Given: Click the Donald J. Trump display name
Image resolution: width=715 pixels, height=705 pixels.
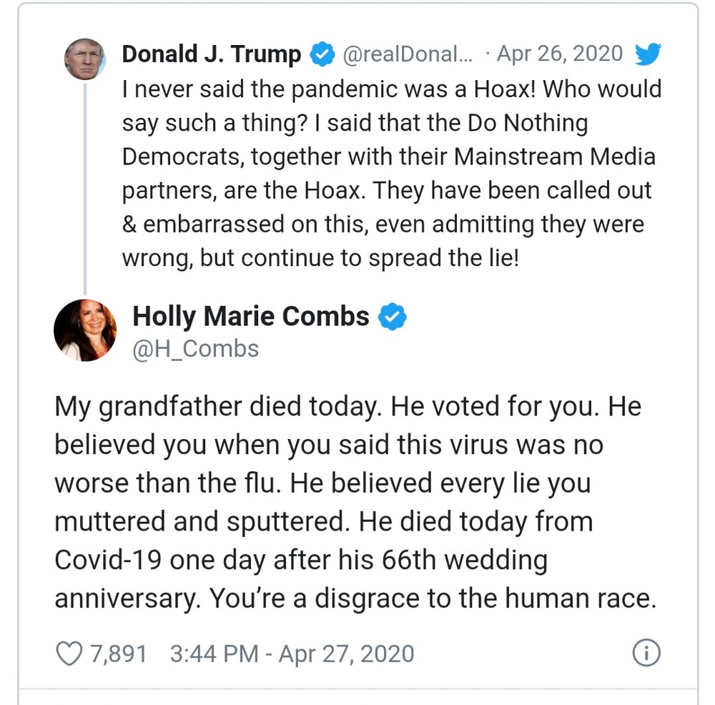Looking at the screenshot, I should 212,54.
